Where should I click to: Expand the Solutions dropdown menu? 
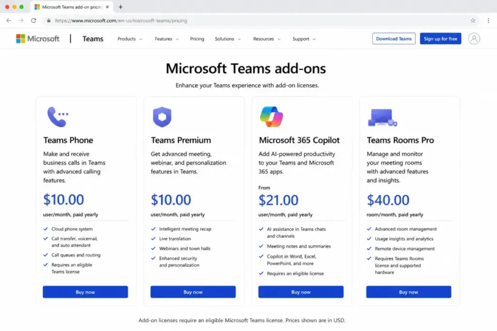228,39
